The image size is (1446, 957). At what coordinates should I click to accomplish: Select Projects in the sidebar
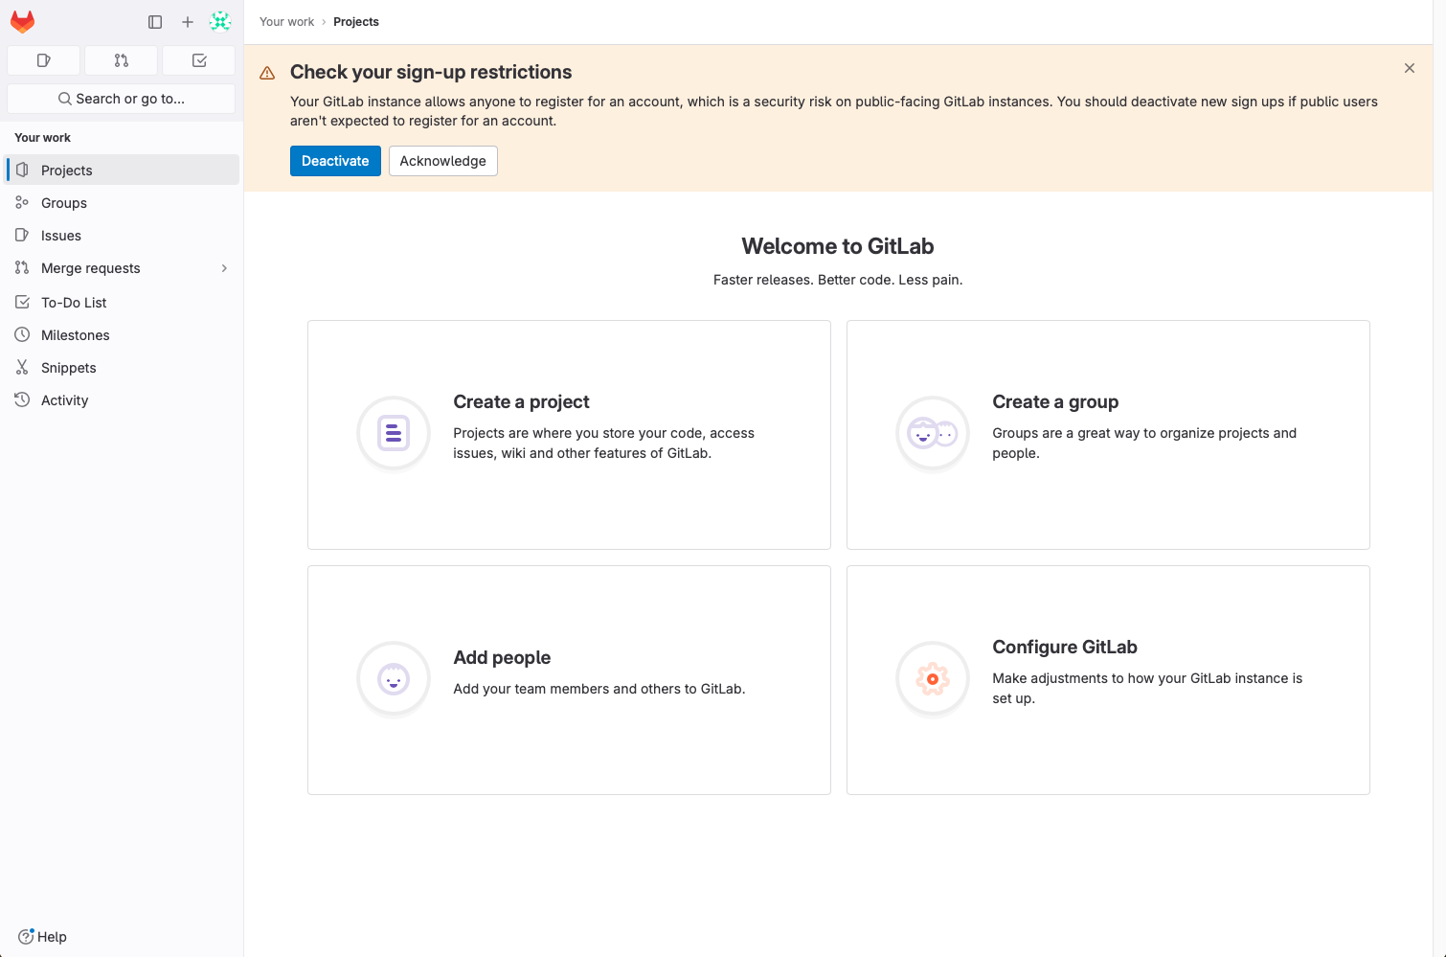pyautogui.click(x=122, y=170)
